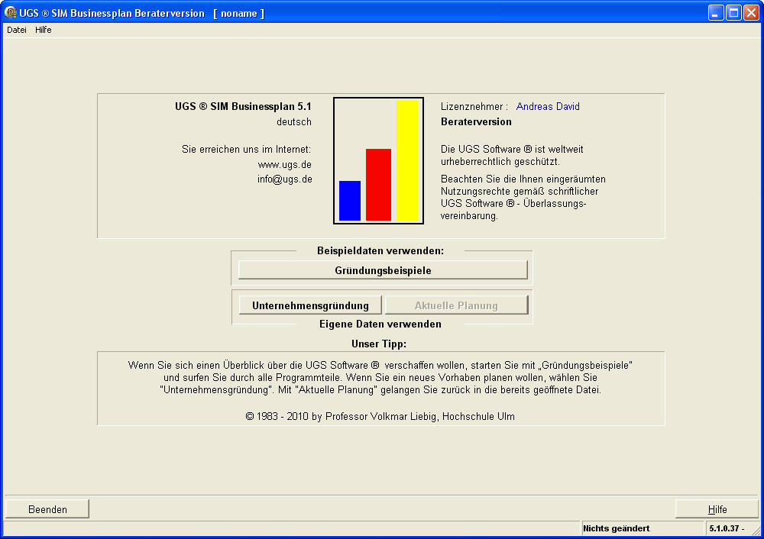Quit via the Beenden button
This screenshot has width=764, height=539.
(47, 508)
